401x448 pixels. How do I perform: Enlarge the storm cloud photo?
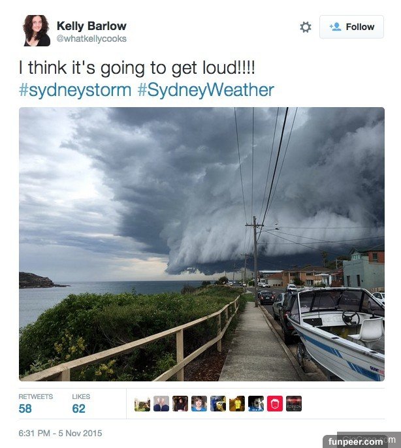[x=202, y=244]
